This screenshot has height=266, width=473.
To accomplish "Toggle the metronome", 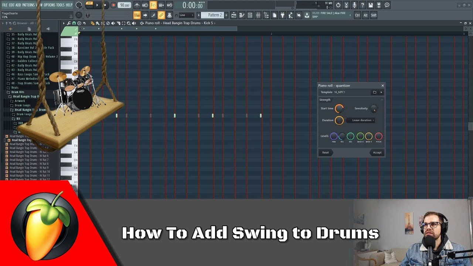I will pos(137,5).
